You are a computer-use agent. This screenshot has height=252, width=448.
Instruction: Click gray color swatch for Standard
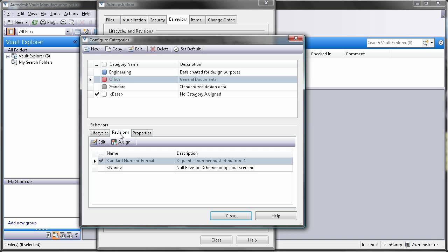[x=104, y=87]
